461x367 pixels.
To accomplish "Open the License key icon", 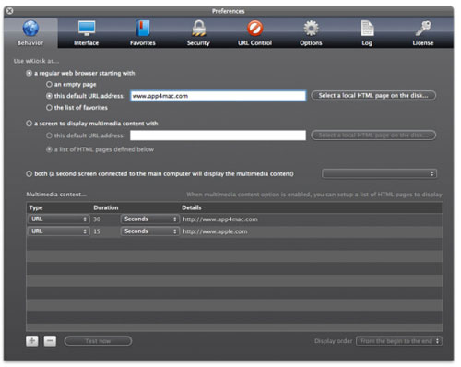I will 423,28.
